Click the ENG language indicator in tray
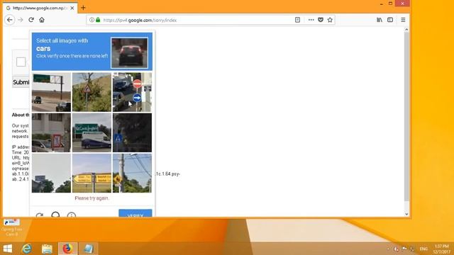 tap(423, 249)
